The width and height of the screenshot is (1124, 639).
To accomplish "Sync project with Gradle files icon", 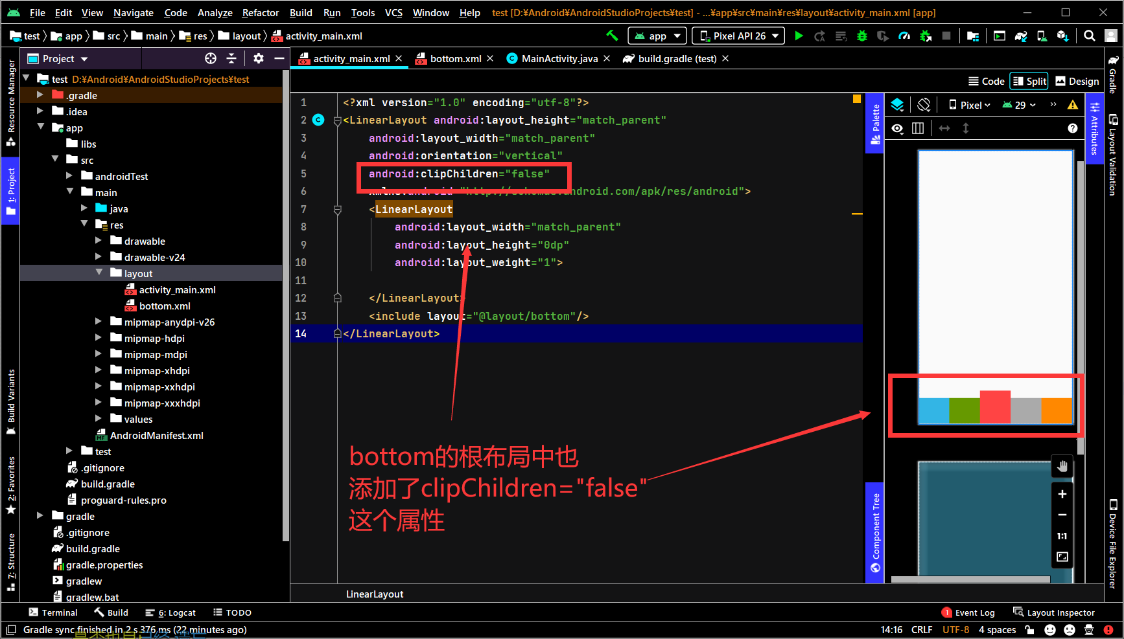I will (1021, 36).
